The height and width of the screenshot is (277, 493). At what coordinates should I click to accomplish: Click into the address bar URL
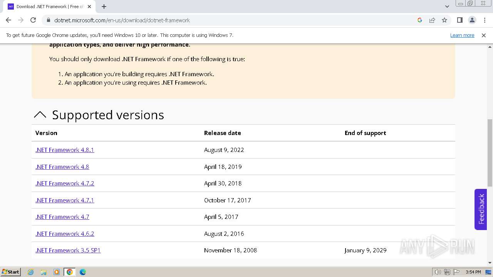tap(122, 20)
